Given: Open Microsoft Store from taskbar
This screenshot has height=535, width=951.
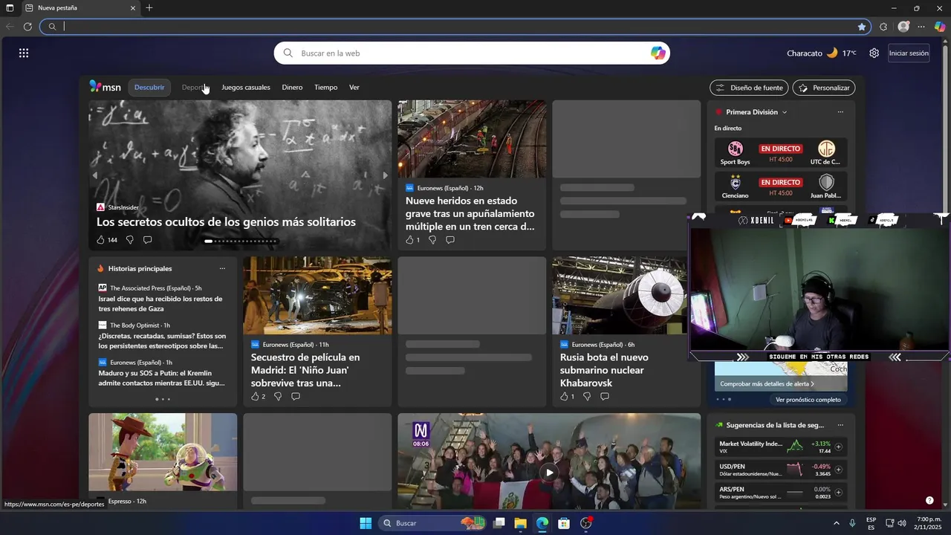Looking at the screenshot, I should (564, 523).
